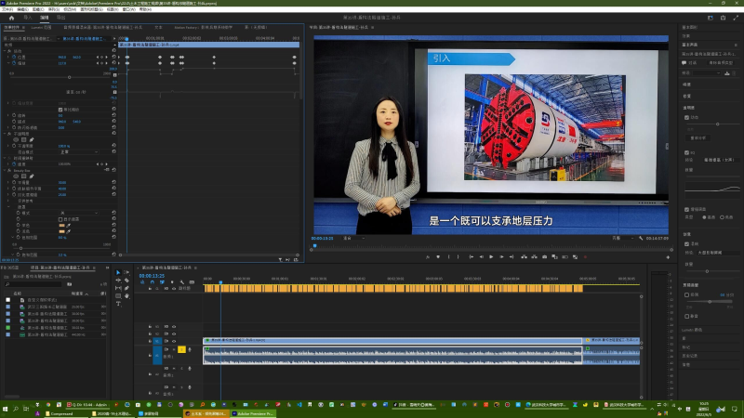Click the timeline timecode 00:00:13:25

[152, 276]
